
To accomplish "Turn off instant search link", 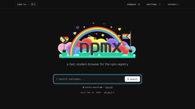I will (109, 87).
